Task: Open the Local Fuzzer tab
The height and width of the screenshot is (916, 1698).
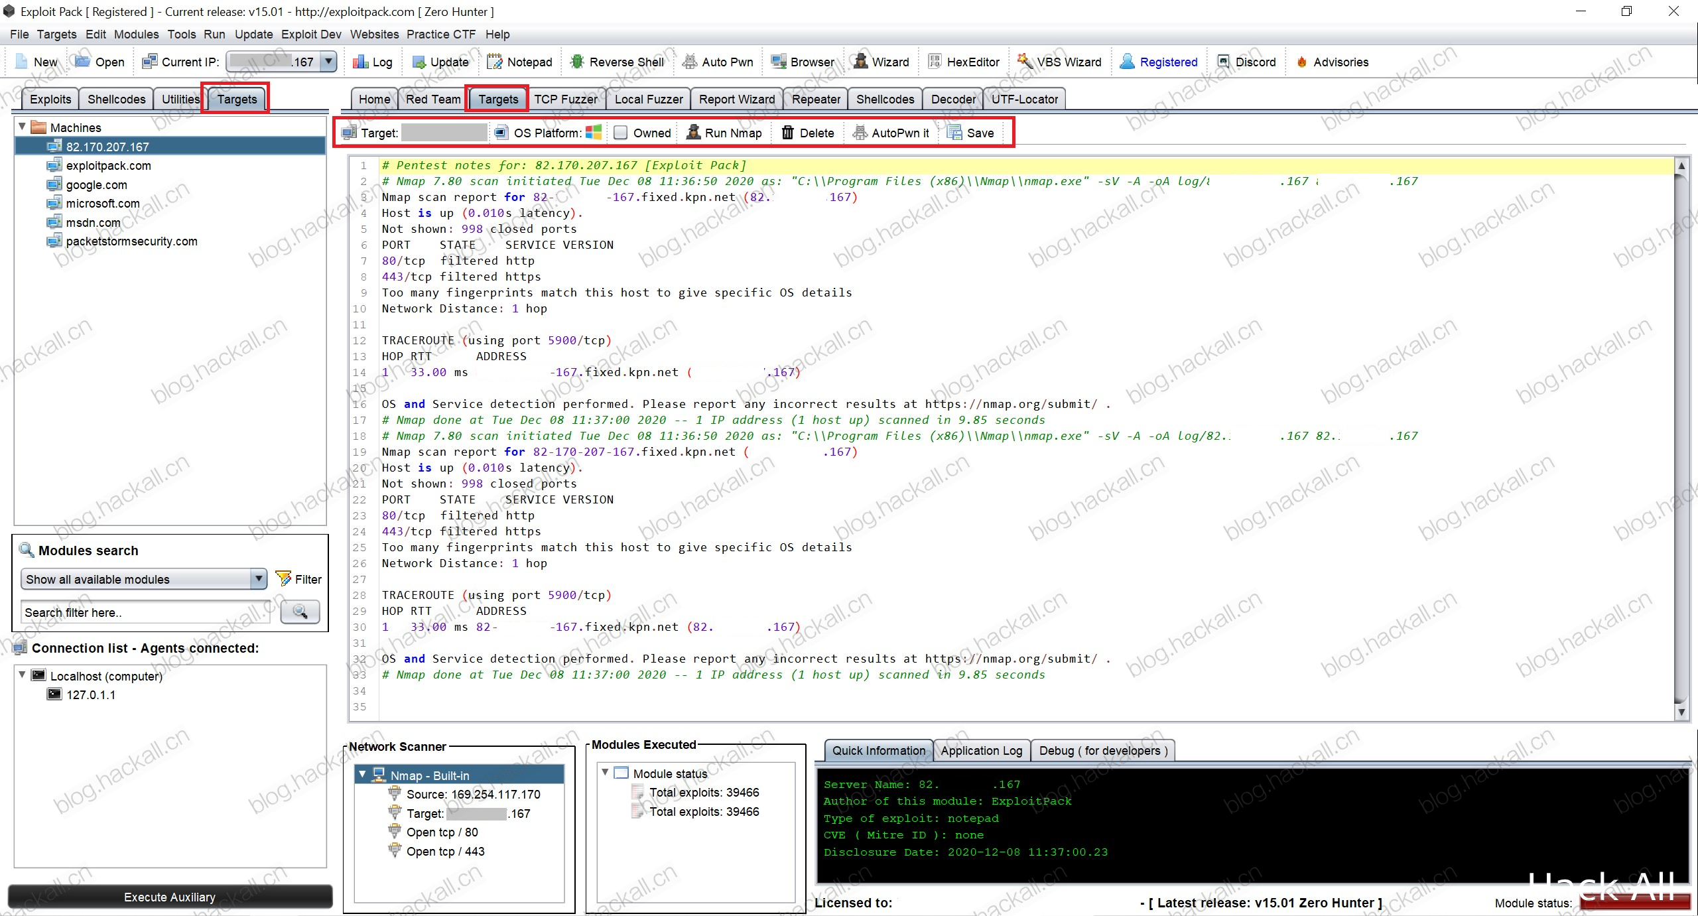Action: tap(648, 99)
